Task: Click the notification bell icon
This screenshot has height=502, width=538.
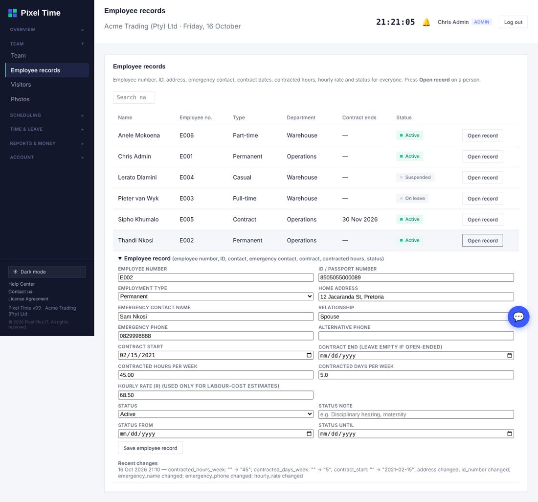Action: 426,23
